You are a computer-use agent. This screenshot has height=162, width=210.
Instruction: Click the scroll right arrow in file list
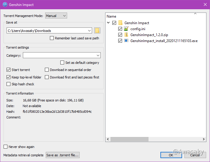[x=203, y=139]
